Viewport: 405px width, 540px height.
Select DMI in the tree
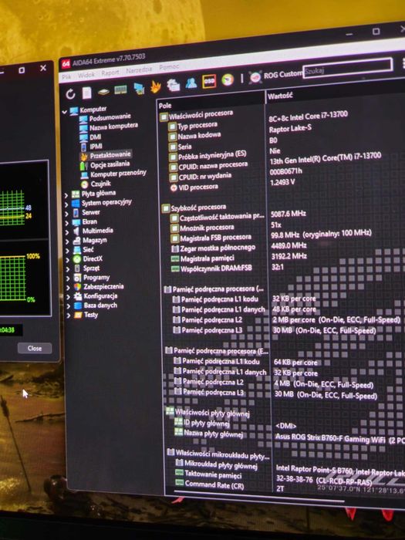(96, 137)
